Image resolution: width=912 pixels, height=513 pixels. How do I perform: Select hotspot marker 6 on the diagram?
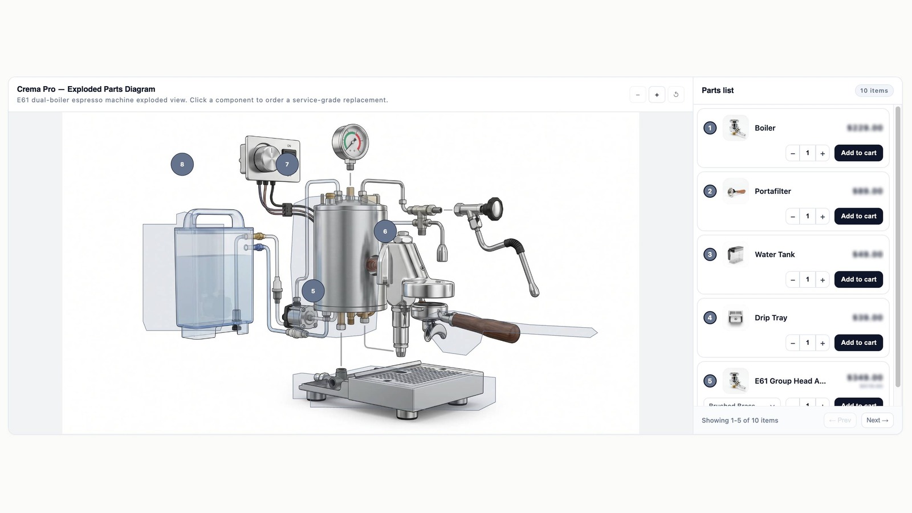(385, 231)
